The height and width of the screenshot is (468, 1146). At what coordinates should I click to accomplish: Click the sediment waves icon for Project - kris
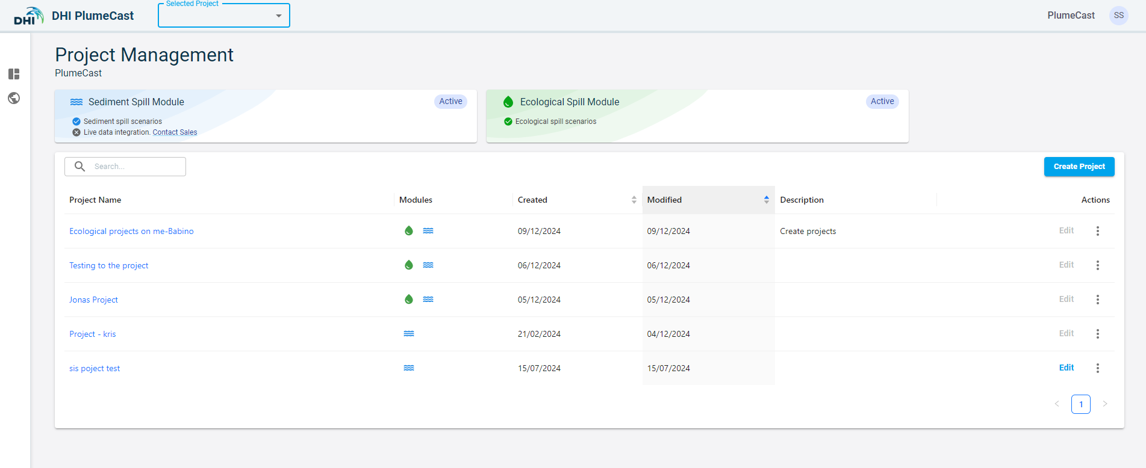409,334
